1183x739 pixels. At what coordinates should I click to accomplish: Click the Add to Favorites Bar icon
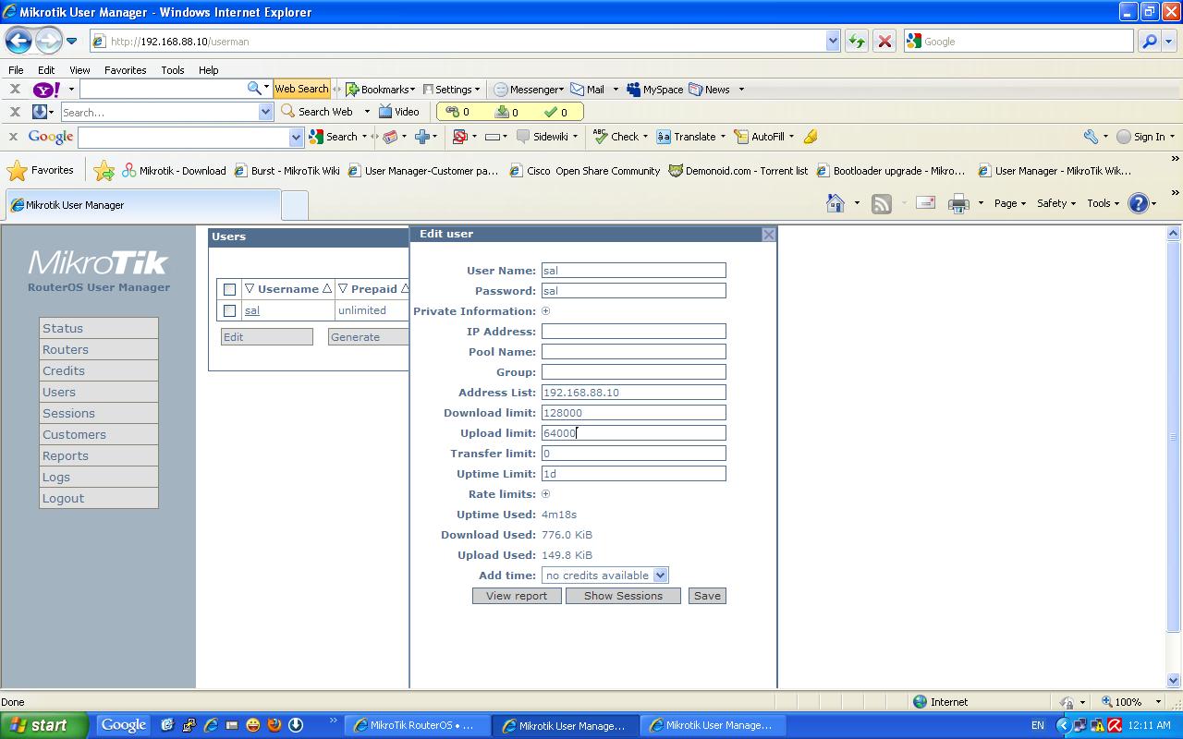click(104, 170)
